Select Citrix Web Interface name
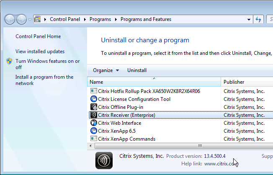This screenshot has height=175, width=273. 120,123
